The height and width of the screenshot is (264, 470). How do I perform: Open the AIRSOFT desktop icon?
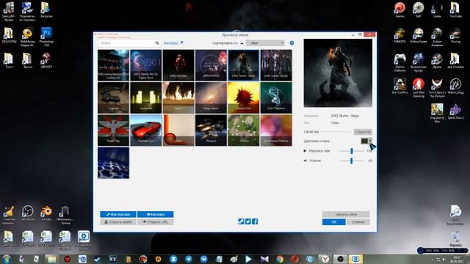click(46, 60)
